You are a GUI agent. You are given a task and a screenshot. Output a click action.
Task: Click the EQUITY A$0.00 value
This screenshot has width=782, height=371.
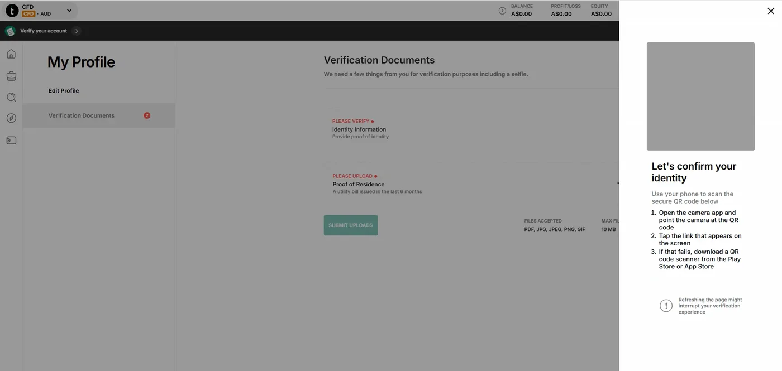pyautogui.click(x=602, y=14)
